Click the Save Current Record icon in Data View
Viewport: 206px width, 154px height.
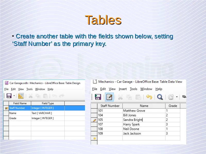(x=98, y=97)
